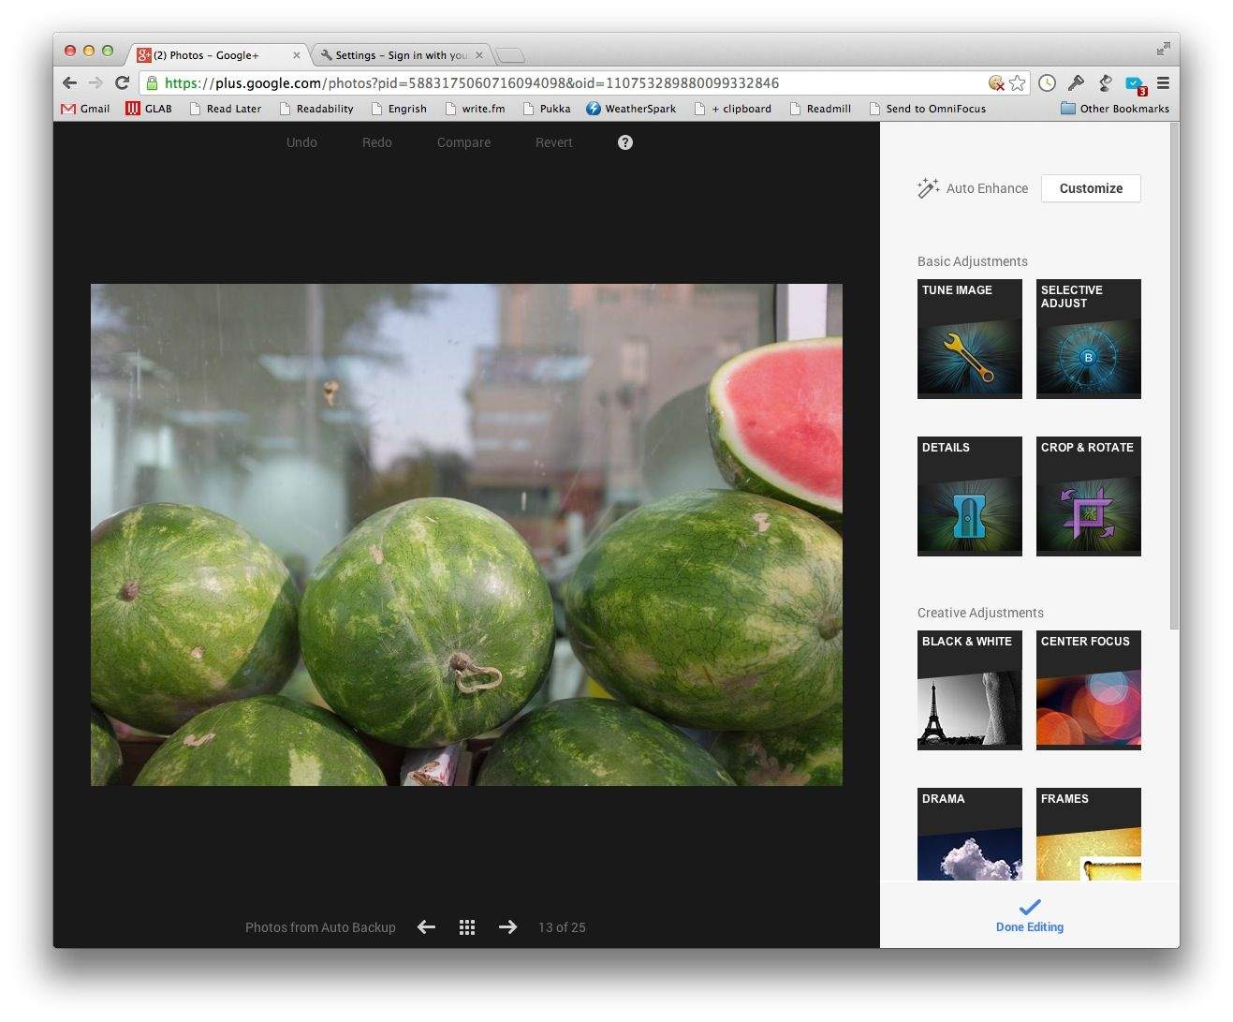Image resolution: width=1233 pixels, height=1022 pixels.
Task: Click Compare in the editing toolbar
Action: click(463, 142)
